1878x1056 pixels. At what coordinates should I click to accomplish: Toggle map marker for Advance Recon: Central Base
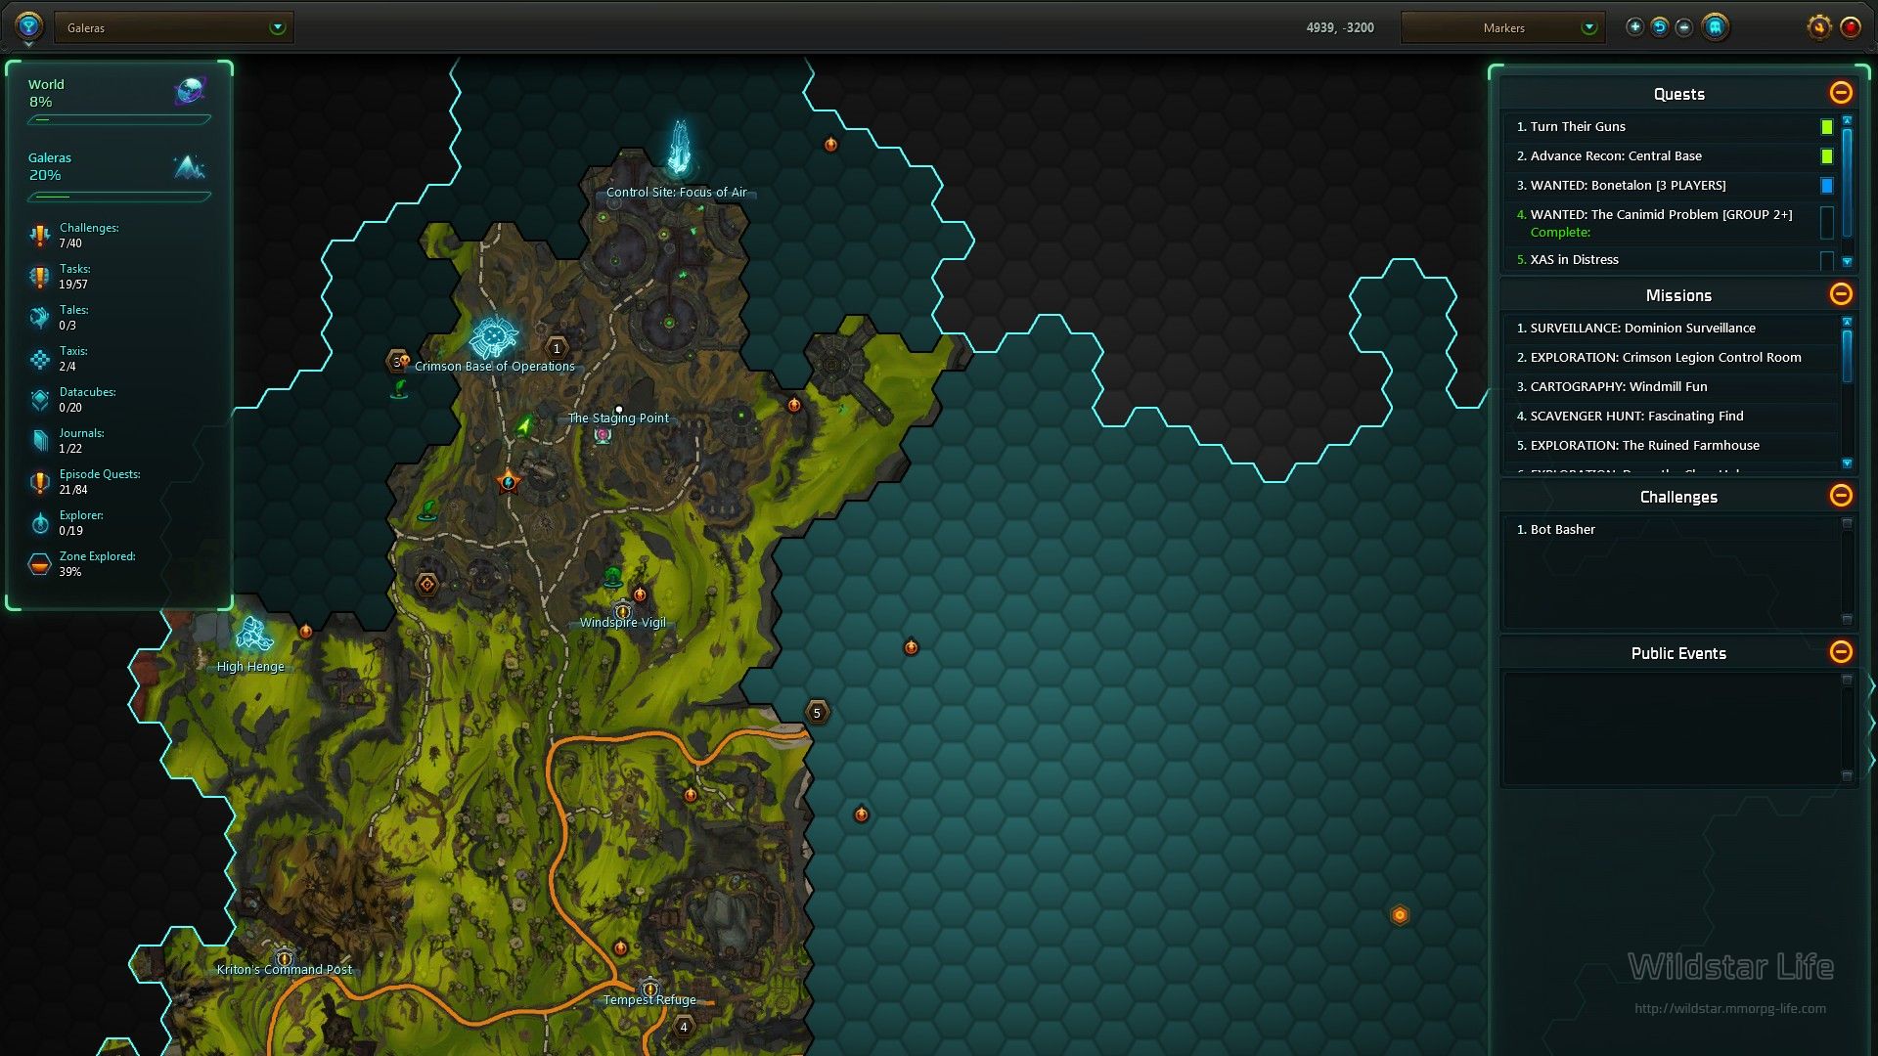point(1826,156)
